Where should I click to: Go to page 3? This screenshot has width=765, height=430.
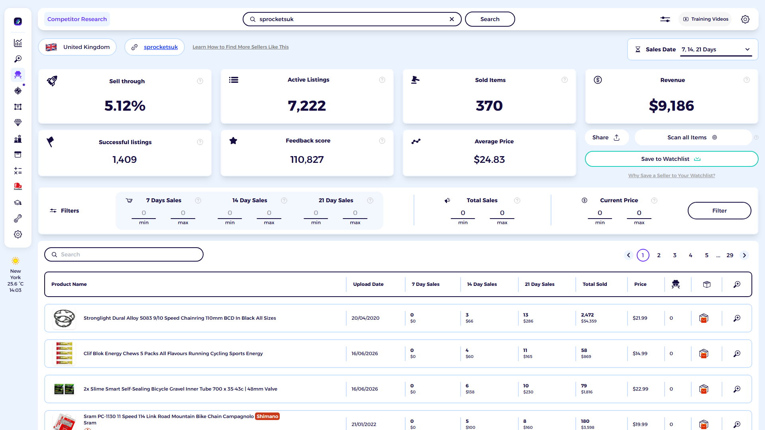675,255
